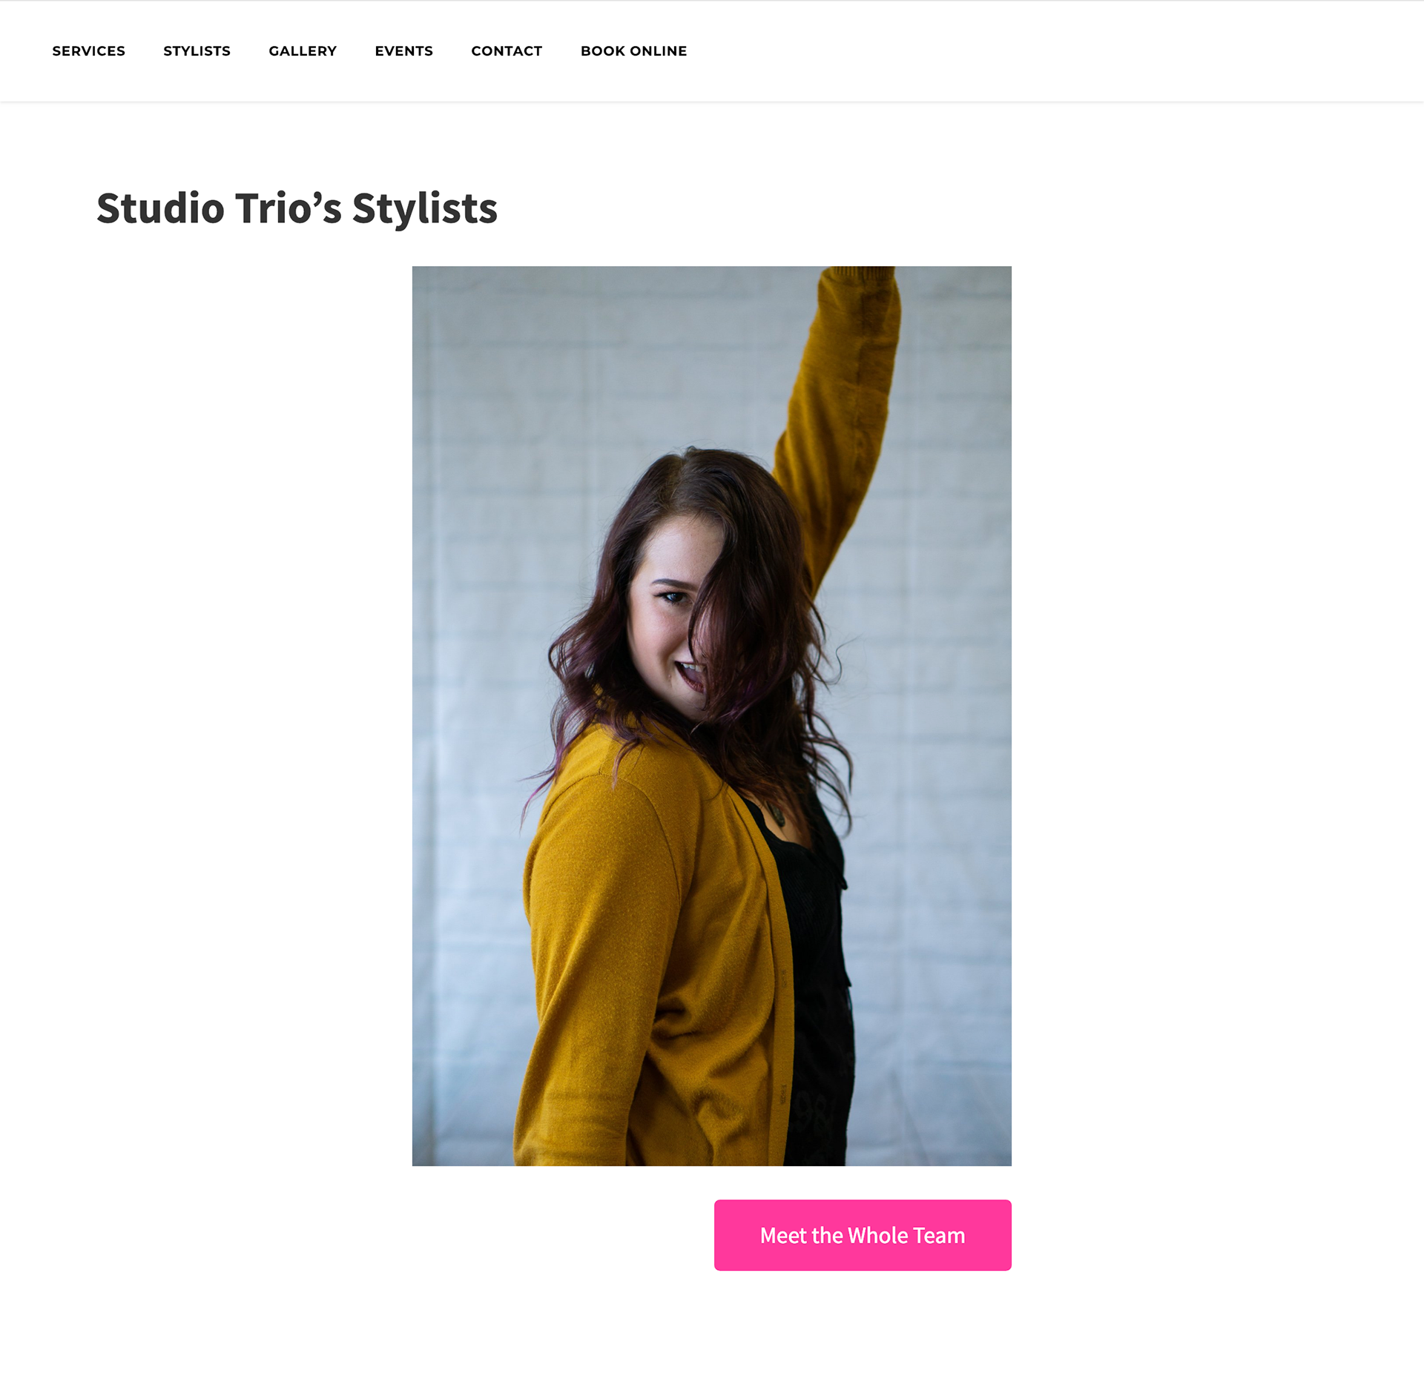Open the Contact page link

click(x=507, y=51)
